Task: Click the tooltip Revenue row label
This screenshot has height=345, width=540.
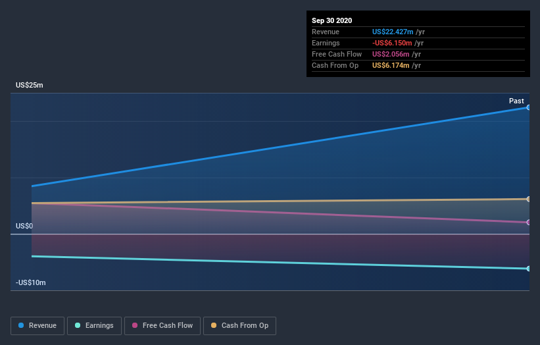Action: pos(326,32)
